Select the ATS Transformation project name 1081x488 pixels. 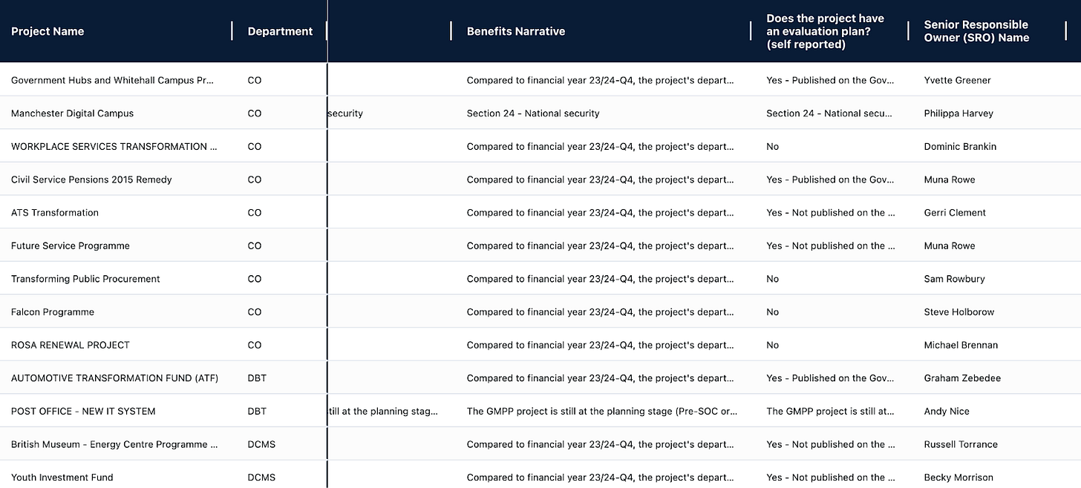coord(55,212)
